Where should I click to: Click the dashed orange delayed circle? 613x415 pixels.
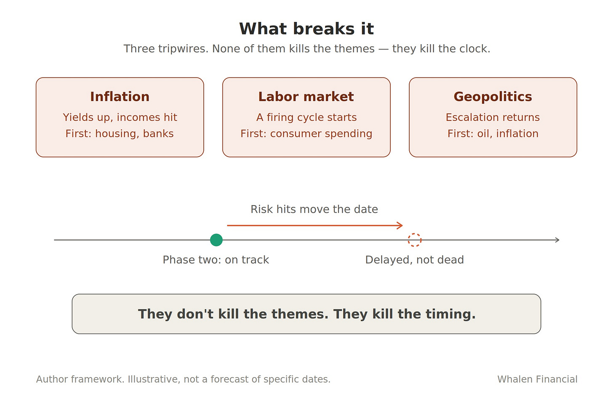coord(414,240)
